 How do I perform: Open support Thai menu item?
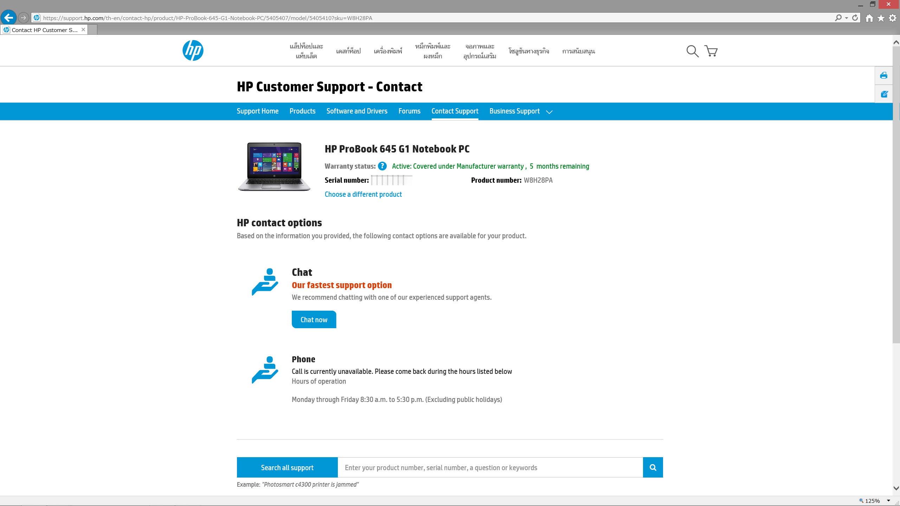[x=578, y=51]
